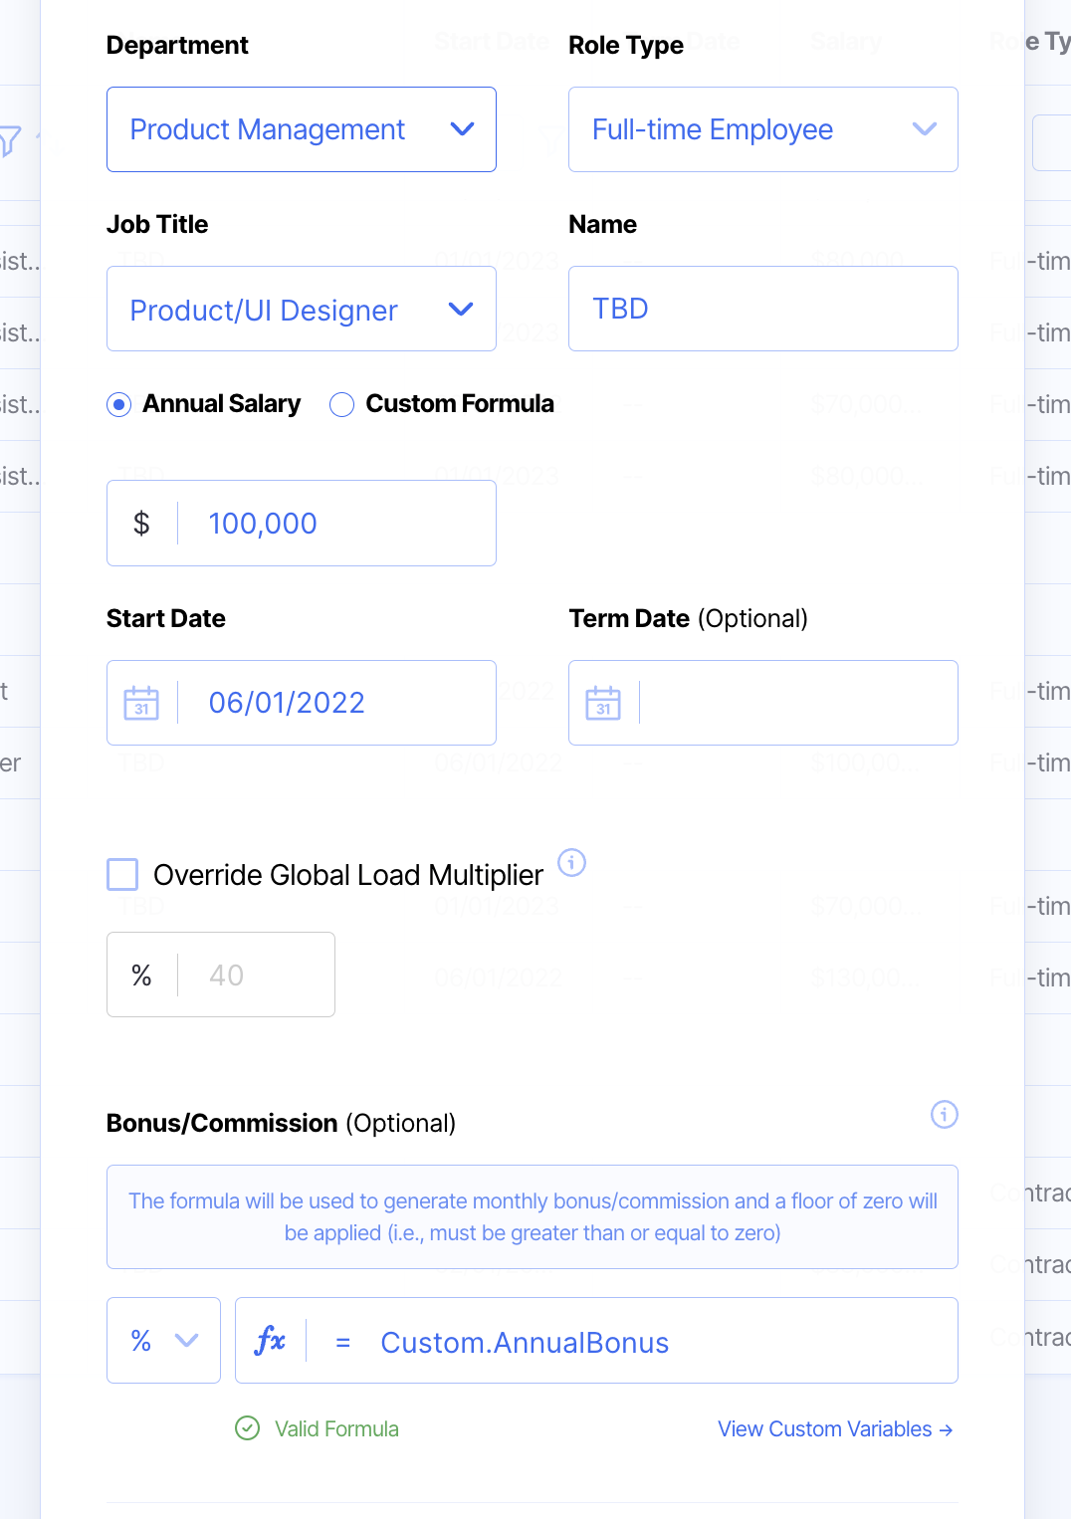
Task: Enable Override Global Load Multiplier checkbox
Action: [x=122, y=874]
